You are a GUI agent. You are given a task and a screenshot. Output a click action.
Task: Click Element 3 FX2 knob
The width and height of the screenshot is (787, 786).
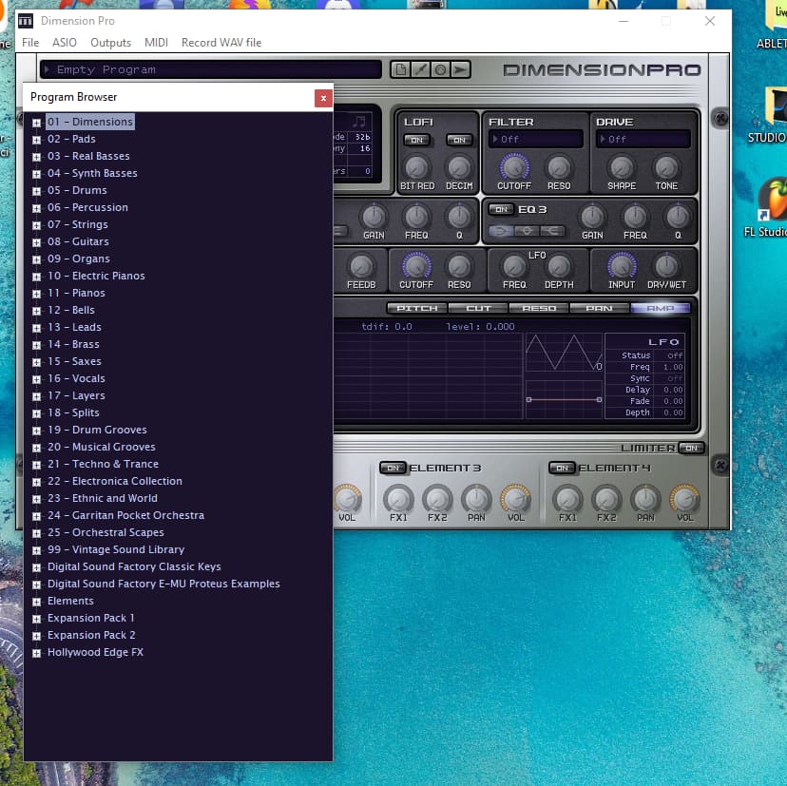tap(437, 499)
